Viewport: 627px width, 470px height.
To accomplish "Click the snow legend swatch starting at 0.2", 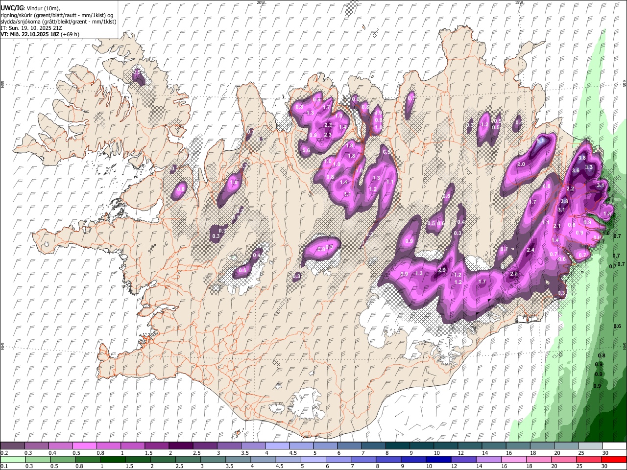I will click(13, 446).
